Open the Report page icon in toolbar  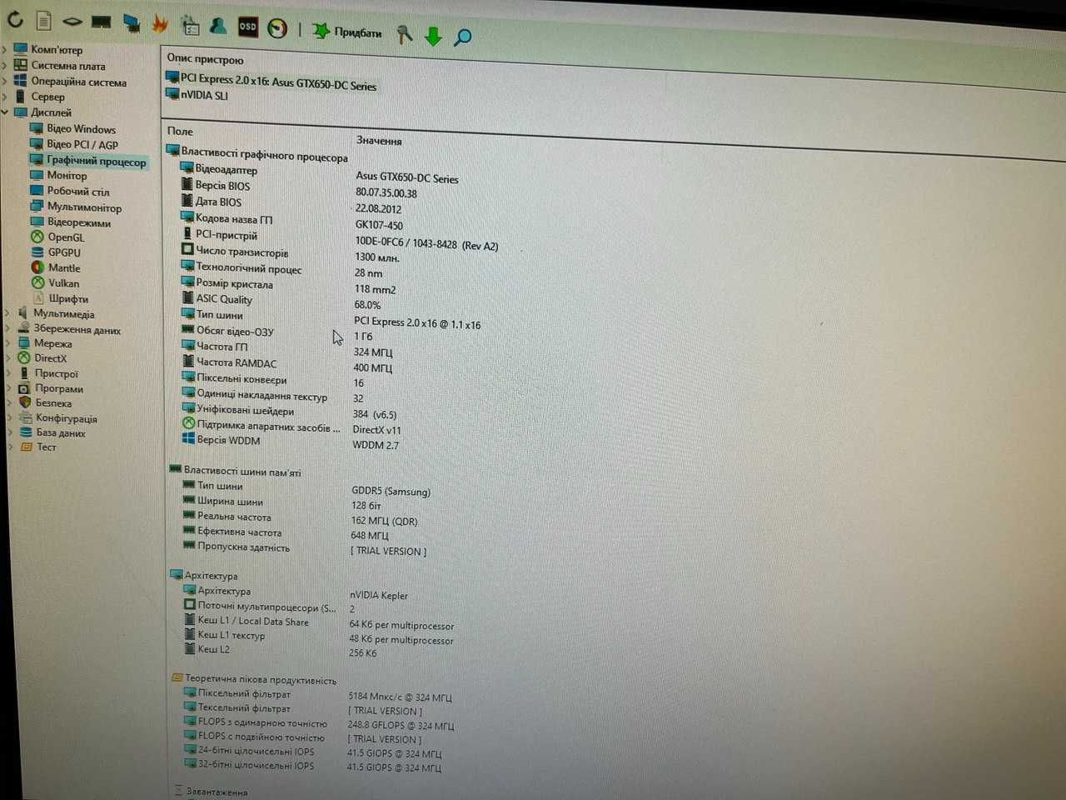click(44, 20)
